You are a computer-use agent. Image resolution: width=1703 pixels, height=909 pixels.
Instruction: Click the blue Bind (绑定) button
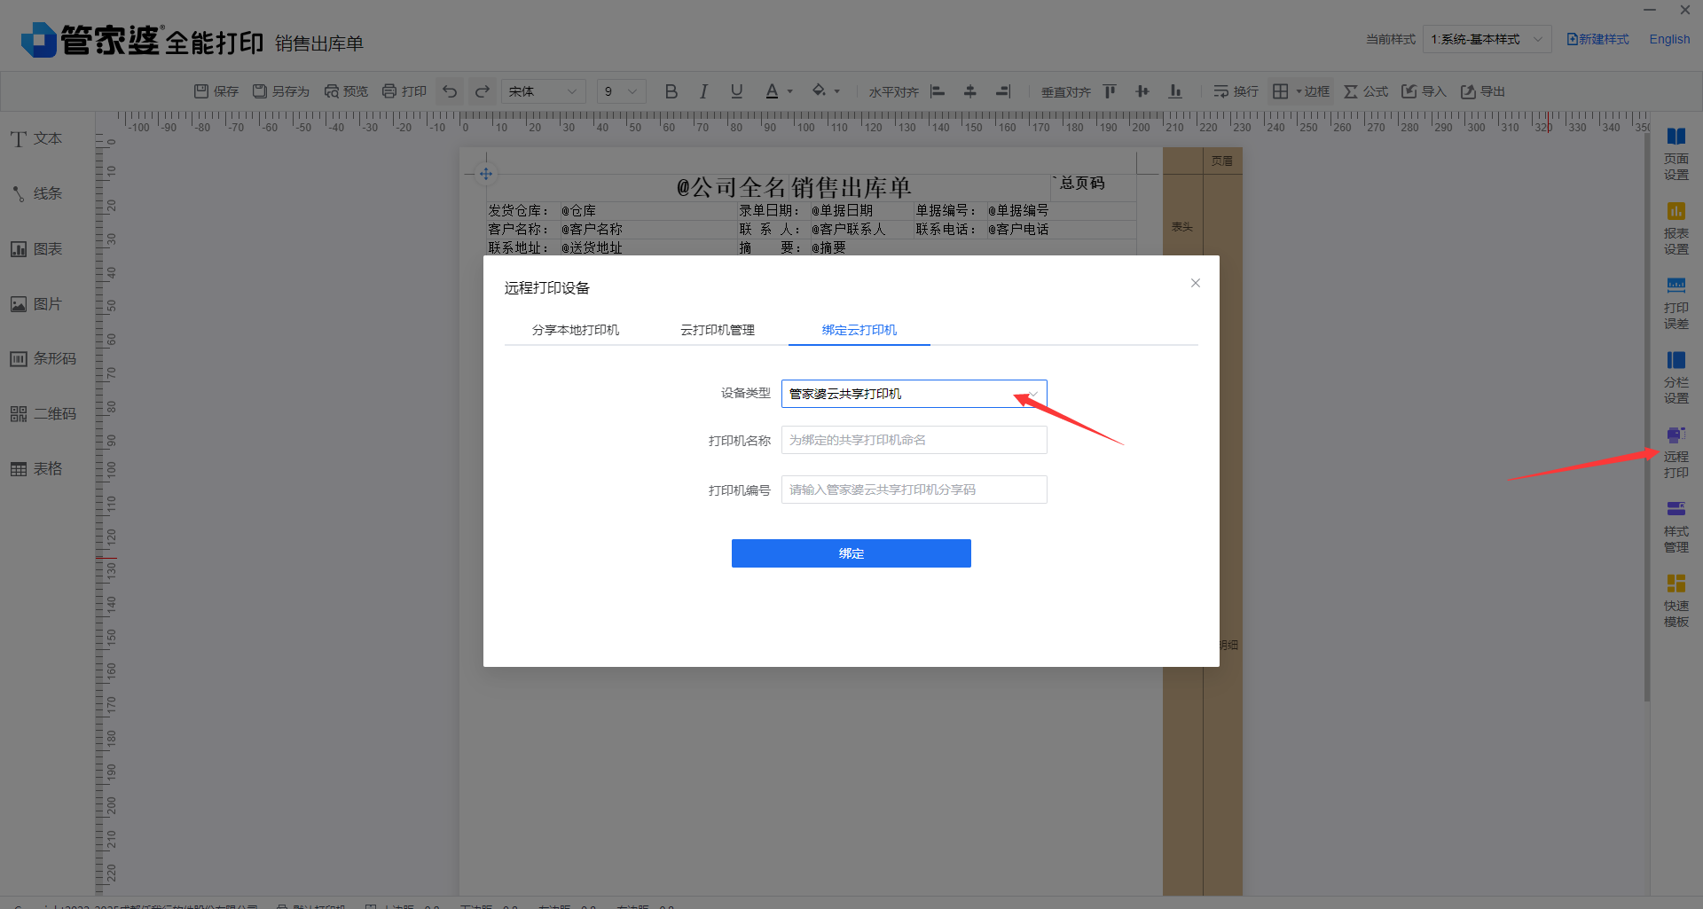pyautogui.click(x=851, y=553)
